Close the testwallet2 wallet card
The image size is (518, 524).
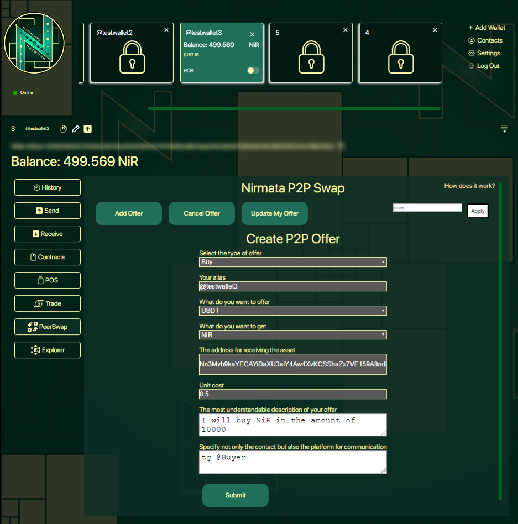click(x=166, y=30)
